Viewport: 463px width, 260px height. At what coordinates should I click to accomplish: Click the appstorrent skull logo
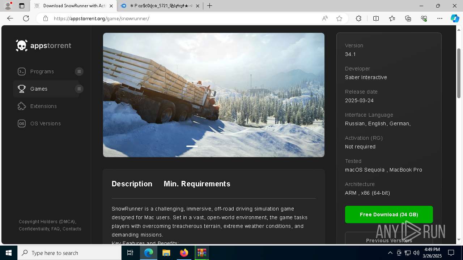click(22, 45)
